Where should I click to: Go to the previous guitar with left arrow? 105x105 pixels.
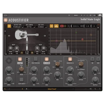(x=9, y=36)
